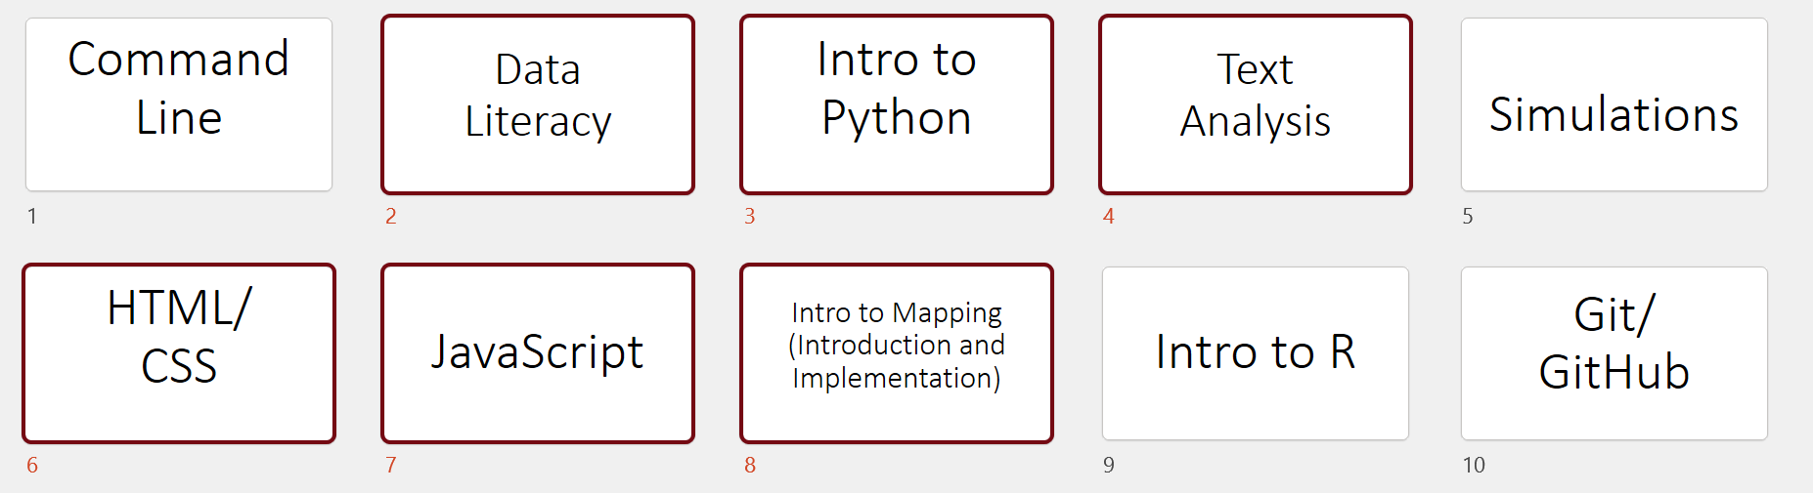Select number 9 under Intro to R
Viewport: 1813px width, 493px height.
pos(1109,466)
